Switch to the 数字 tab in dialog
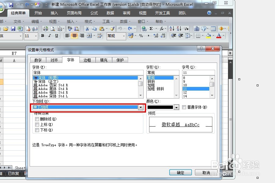 coord(38,60)
